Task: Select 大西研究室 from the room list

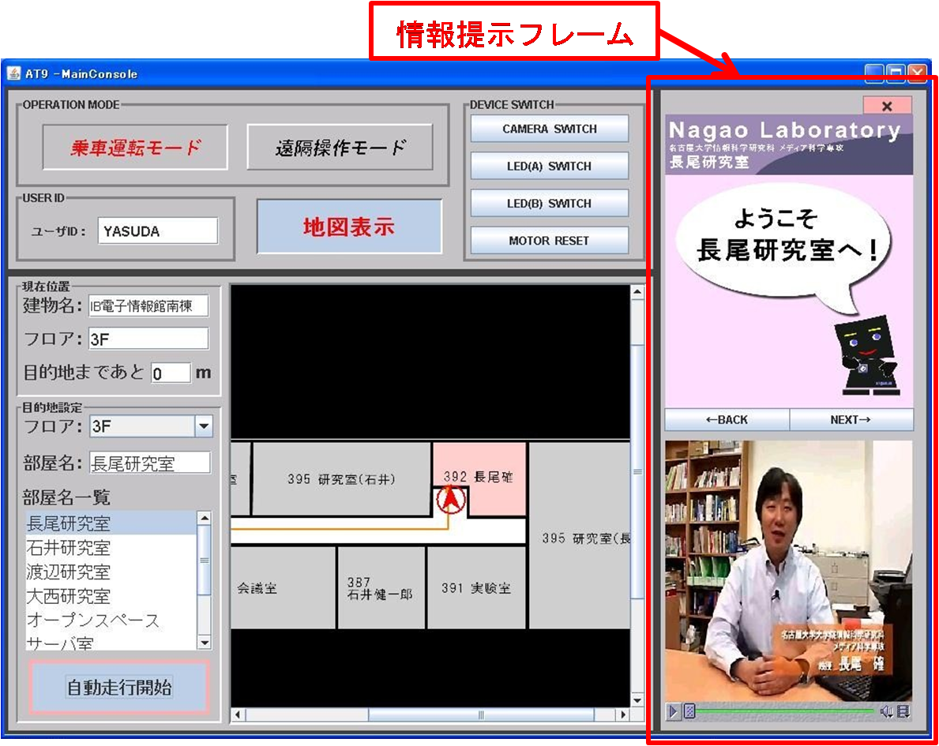Action: pyautogui.click(x=69, y=596)
